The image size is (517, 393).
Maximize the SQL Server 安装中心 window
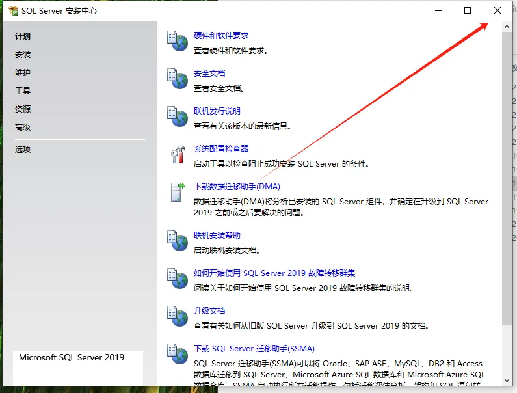pos(468,10)
